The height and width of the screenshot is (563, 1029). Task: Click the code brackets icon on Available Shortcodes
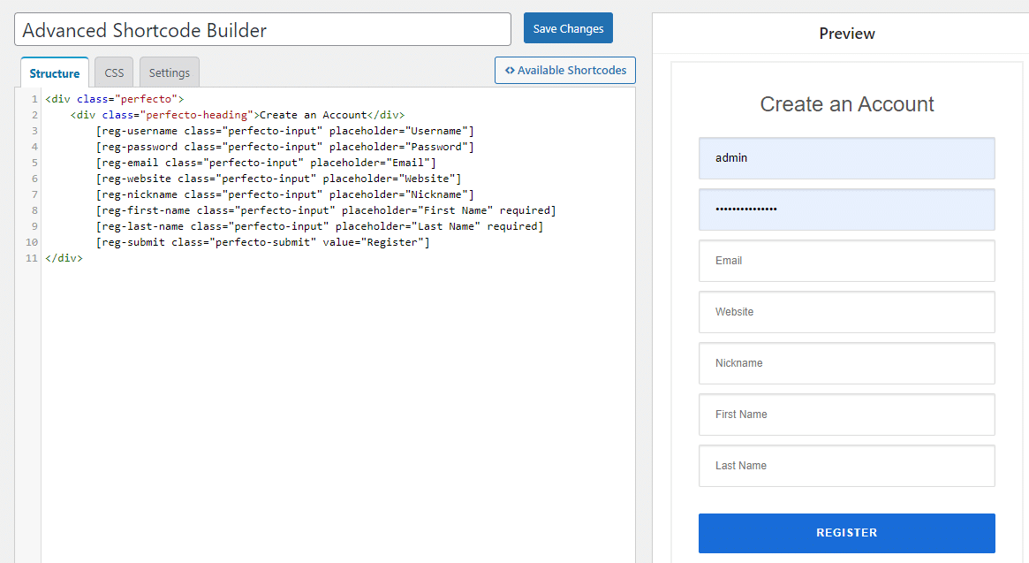pos(510,71)
